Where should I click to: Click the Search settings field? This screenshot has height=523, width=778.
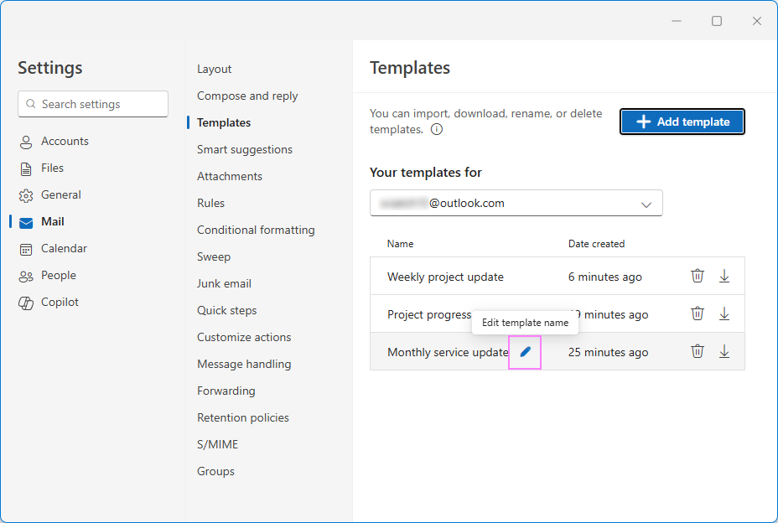coord(92,104)
